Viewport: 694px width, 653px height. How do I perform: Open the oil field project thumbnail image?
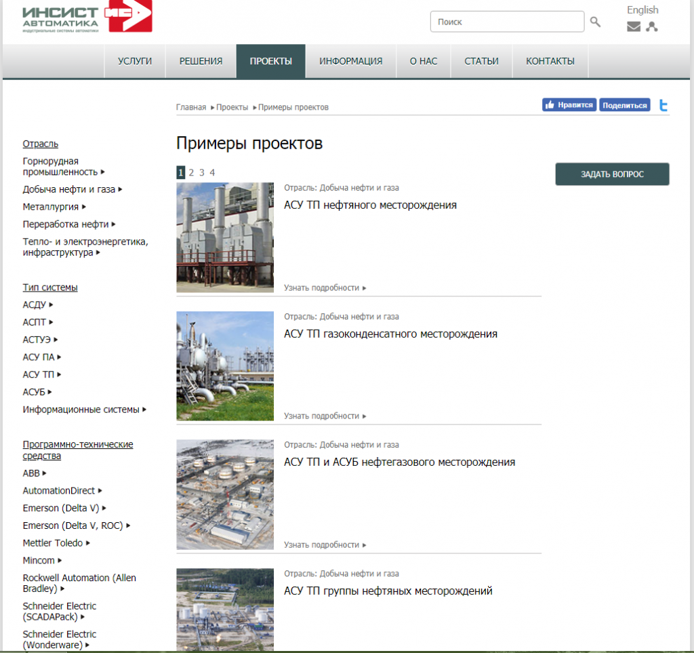click(225, 237)
